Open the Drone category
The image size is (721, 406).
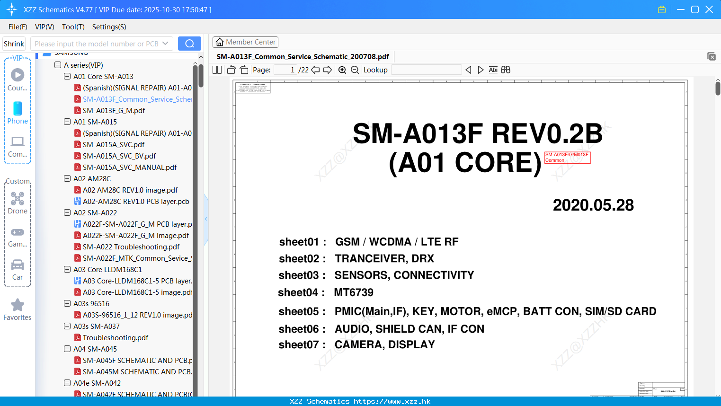pyautogui.click(x=18, y=203)
